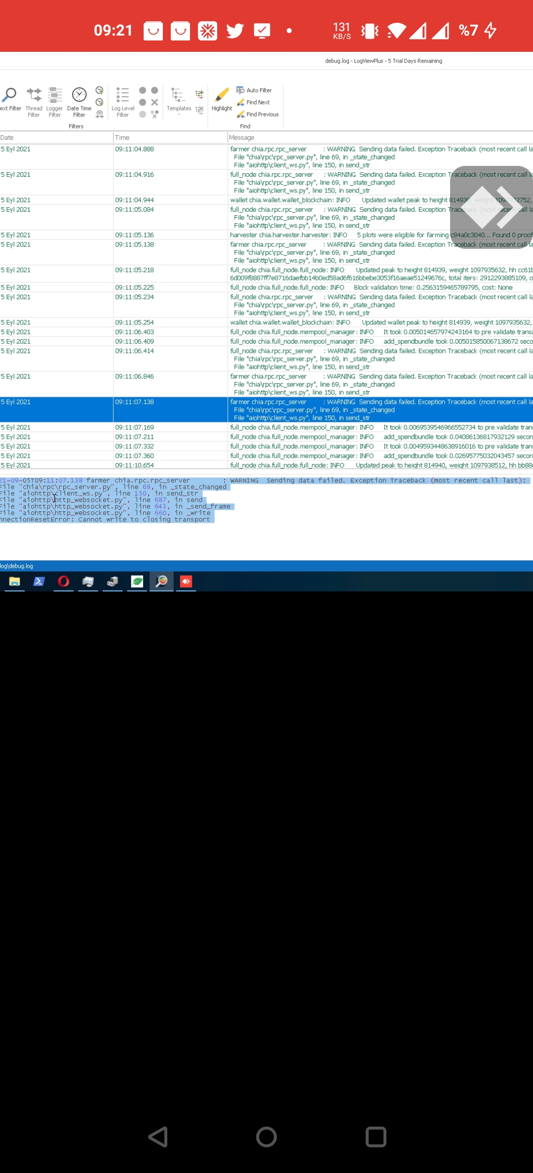The height and width of the screenshot is (1173, 533).
Task: Open PowerShell from the taskbar
Action: 39,582
